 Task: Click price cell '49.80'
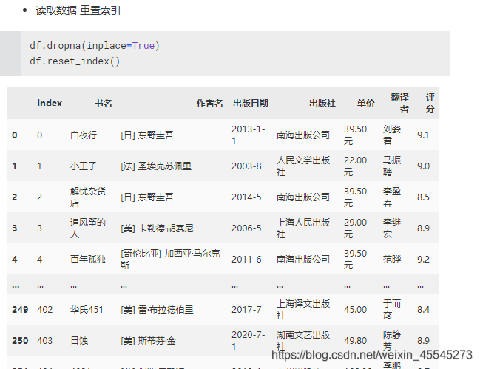356,341
